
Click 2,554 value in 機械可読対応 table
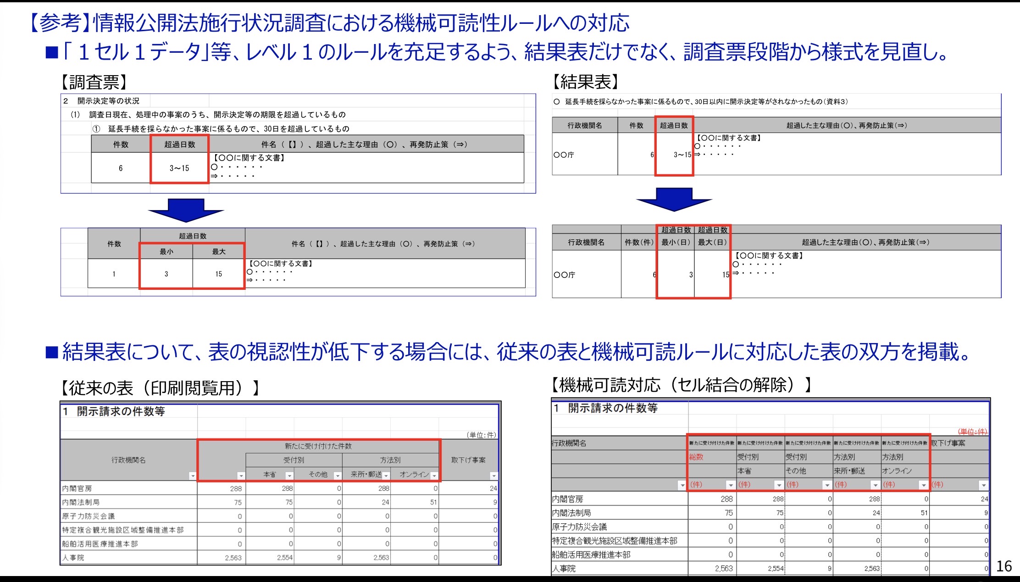click(x=776, y=568)
